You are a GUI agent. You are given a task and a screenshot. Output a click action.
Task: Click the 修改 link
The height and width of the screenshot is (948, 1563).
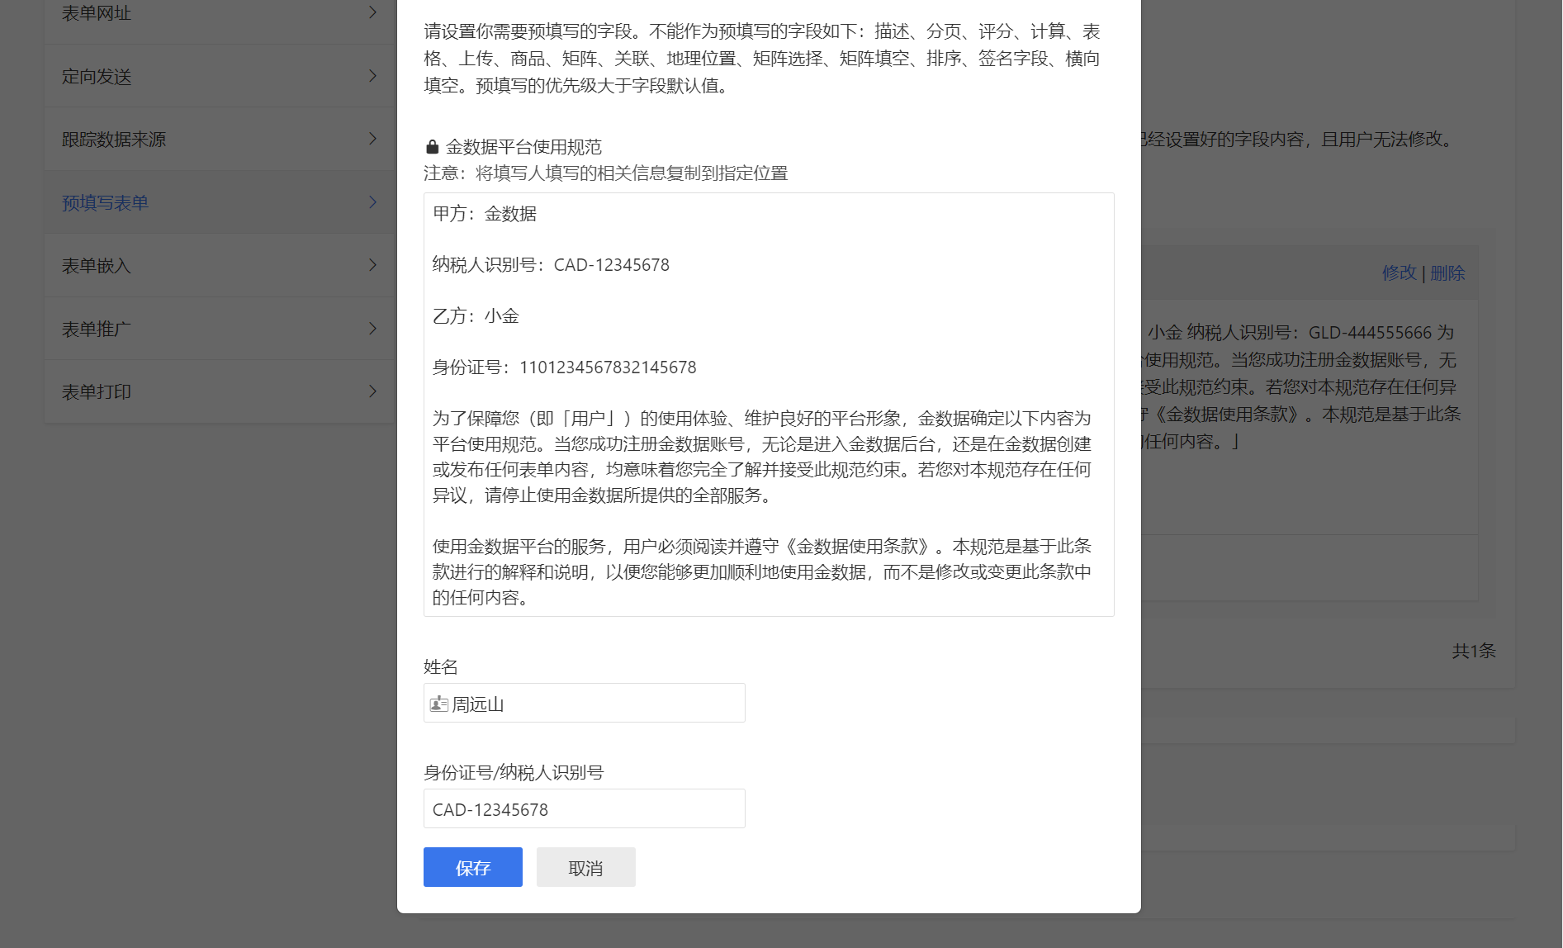coord(1400,273)
